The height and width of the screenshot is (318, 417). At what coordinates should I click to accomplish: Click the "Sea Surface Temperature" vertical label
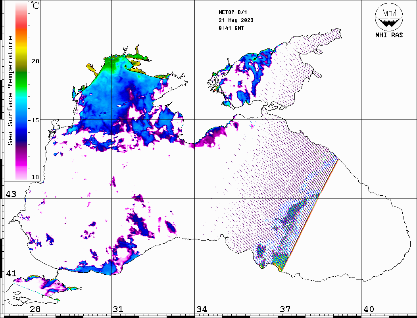(x=10, y=91)
